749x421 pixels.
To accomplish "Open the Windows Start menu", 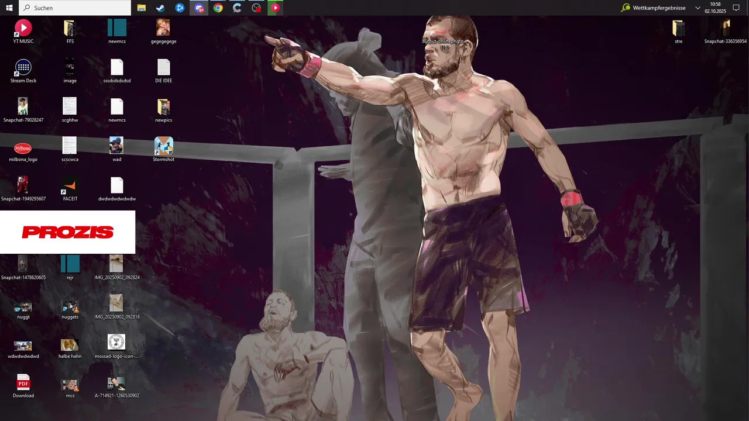I will [9, 8].
